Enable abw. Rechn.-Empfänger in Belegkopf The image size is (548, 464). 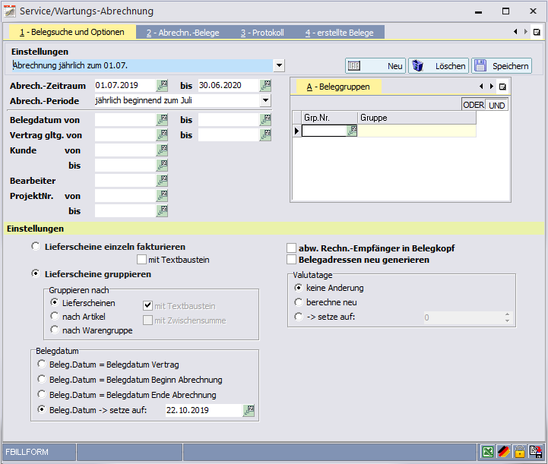(x=291, y=248)
